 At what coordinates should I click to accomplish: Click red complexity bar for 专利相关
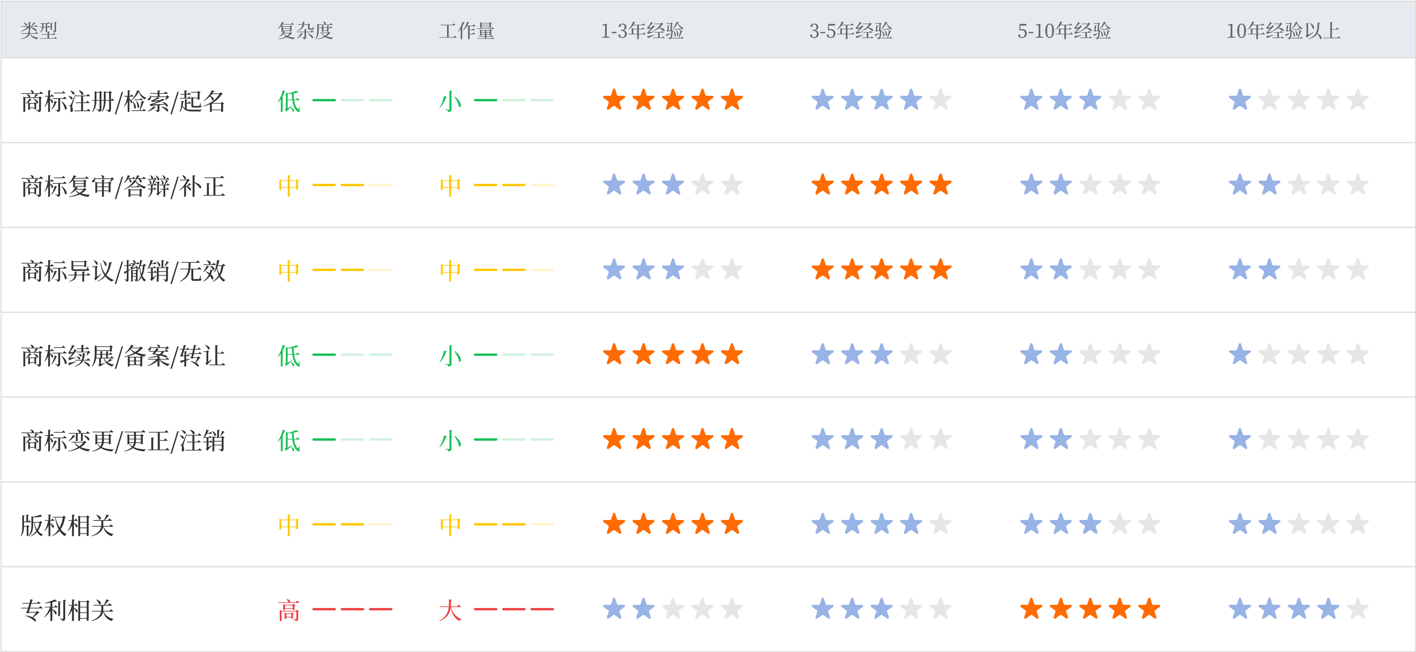[x=352, y=609]
